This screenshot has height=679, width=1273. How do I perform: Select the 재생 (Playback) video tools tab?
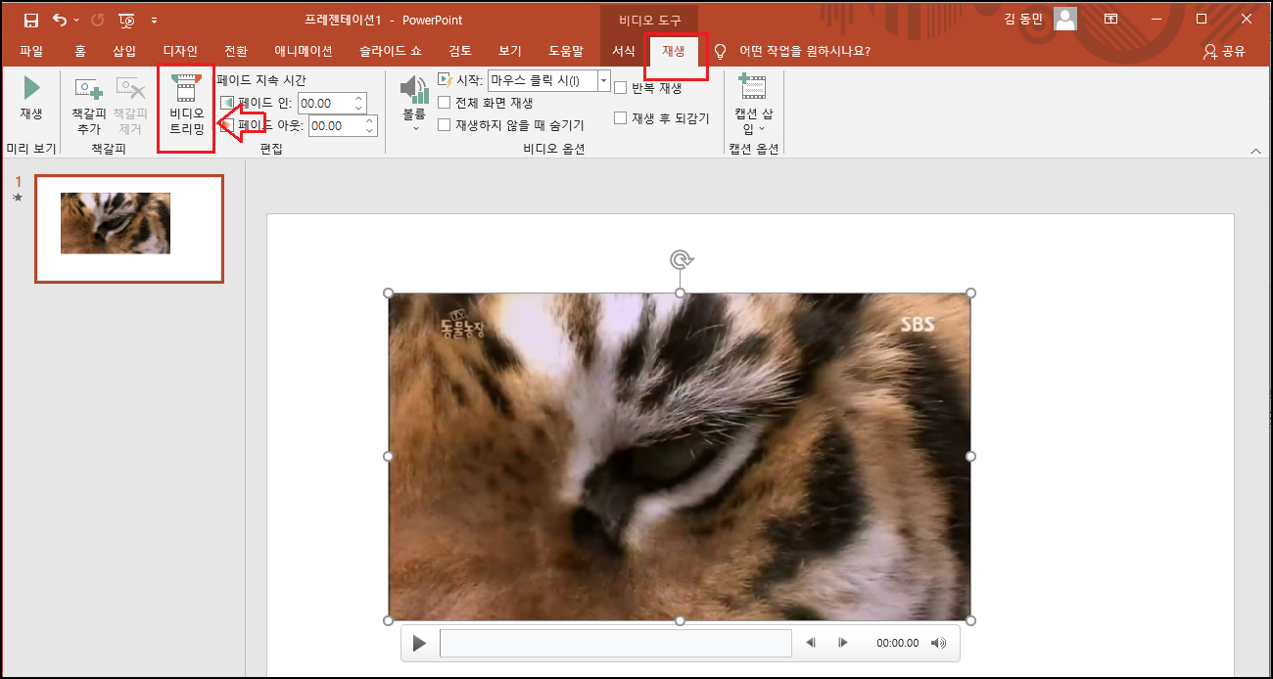[x=674, y=51]
